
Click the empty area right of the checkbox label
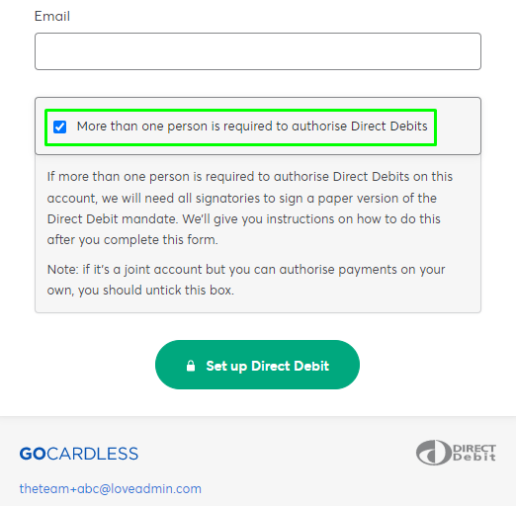[458, 126]
